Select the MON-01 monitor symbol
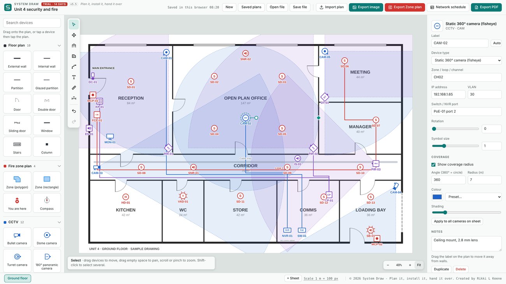Screen dimensions: 506x284 coord(110,137)
